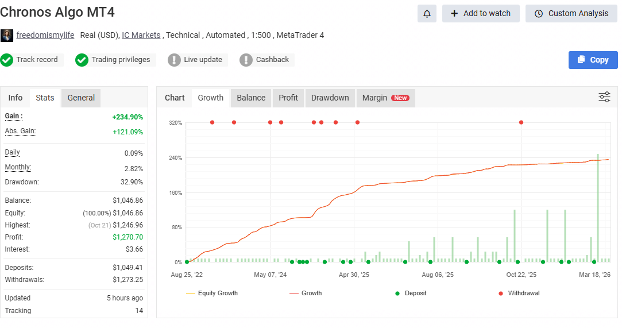Click the blue Copy button

[593, 60]
